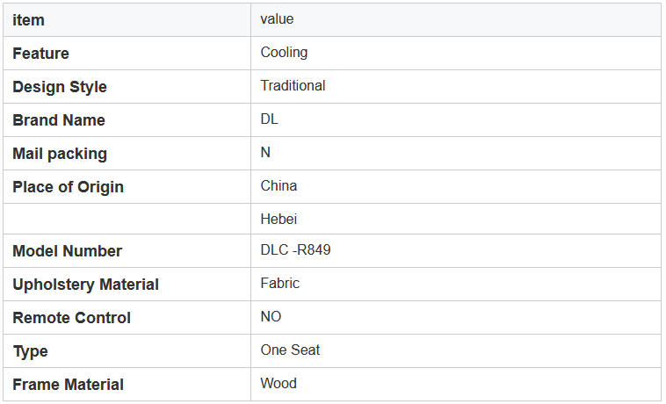Click the 'One Seat' type value
This screenshot has height=404, width=666.
pos(290,350)
